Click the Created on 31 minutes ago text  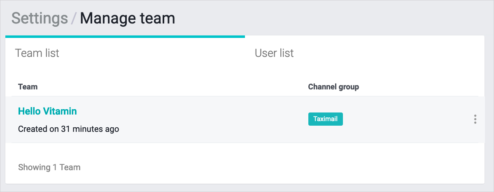click(68, 129)
